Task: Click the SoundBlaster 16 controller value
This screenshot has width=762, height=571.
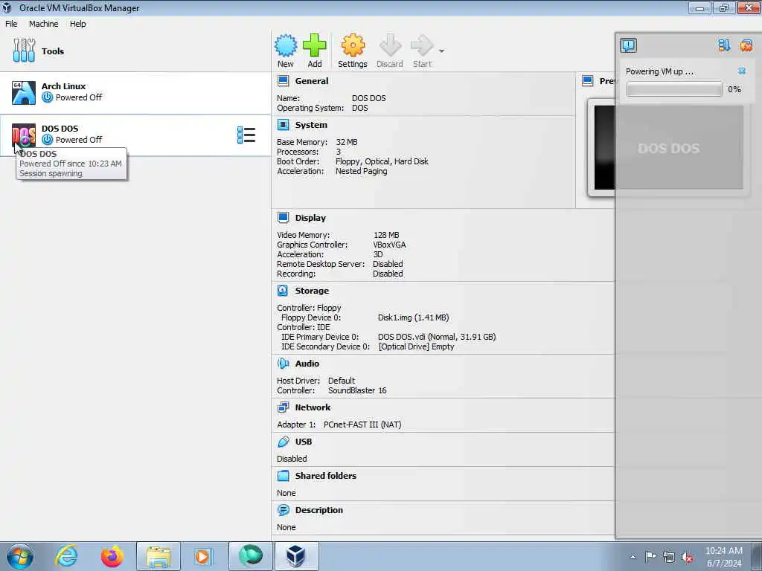Action: (x=357, y=390)
